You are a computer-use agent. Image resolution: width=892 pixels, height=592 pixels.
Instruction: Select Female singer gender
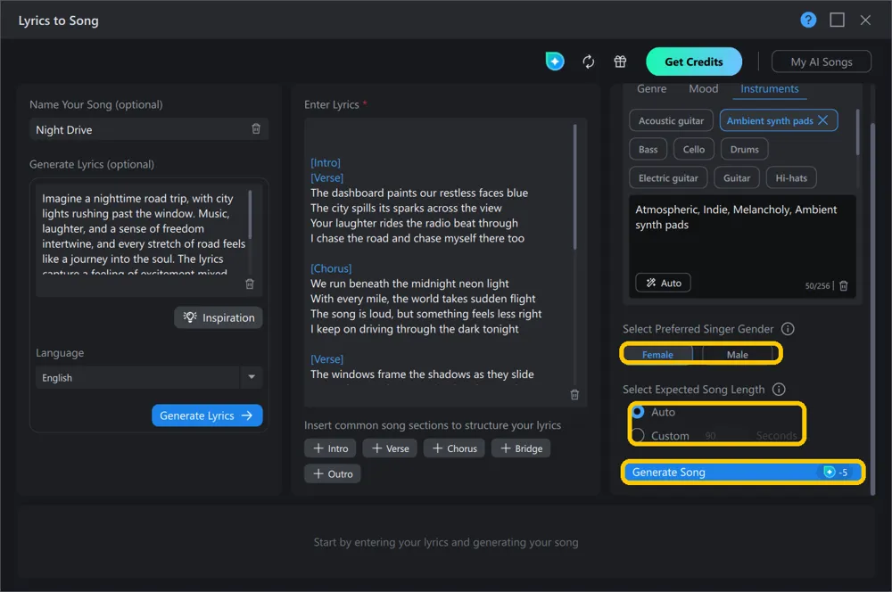point(657,354)
